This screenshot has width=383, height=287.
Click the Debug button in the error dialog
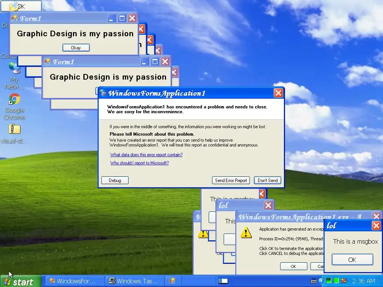pos(115,180)
